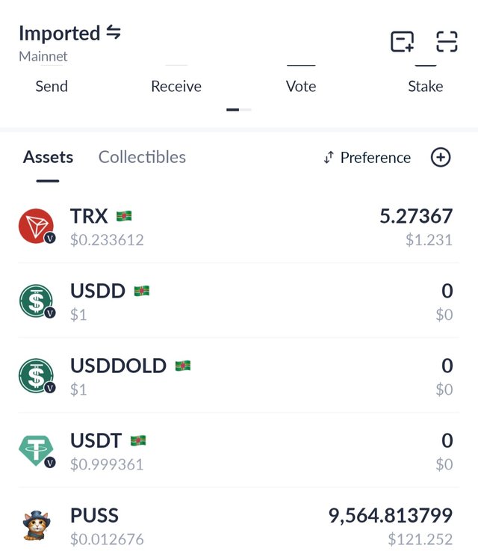
Task: Select the USDDOLD coin icon
Action: [37, 375]
